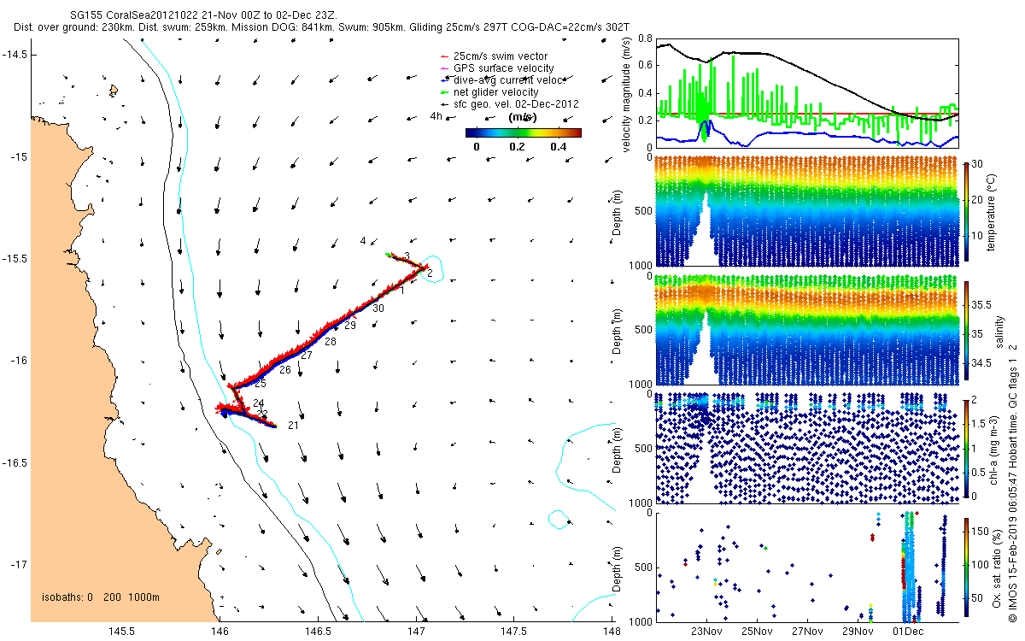
Task: Click day label '29' along the glider track
Action: click(x=349, y=326)
